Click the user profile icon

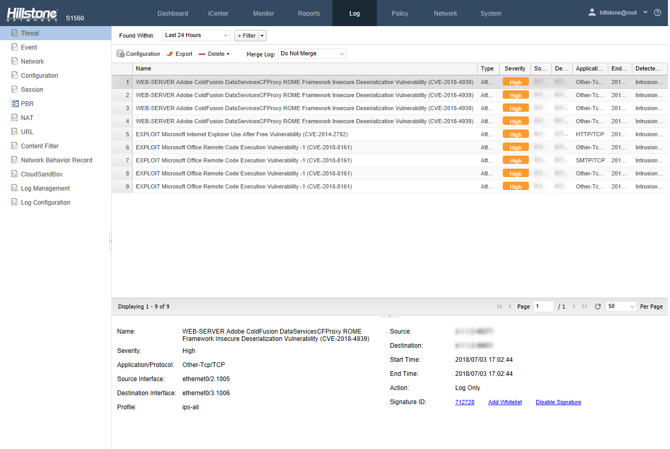pos(592,12)
